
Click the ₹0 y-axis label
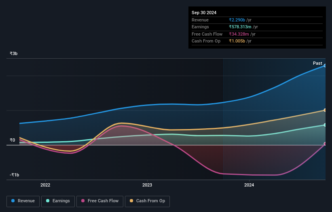pos(12,140)
